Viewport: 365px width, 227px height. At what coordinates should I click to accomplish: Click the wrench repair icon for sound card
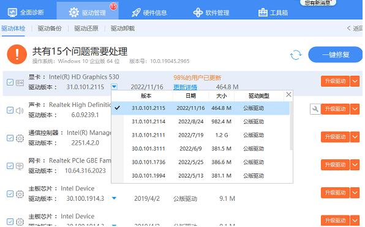315,109
